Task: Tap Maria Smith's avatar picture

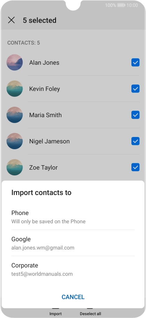Action: (15, 115)
